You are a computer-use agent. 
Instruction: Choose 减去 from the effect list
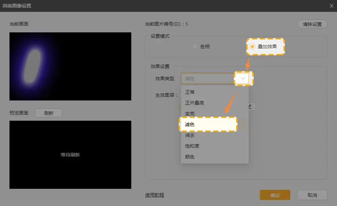tap(190, 135)
